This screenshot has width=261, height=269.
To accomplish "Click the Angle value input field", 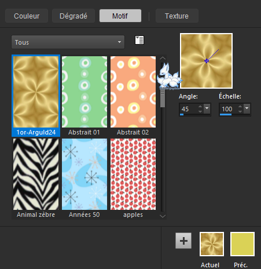I will 189,109.
